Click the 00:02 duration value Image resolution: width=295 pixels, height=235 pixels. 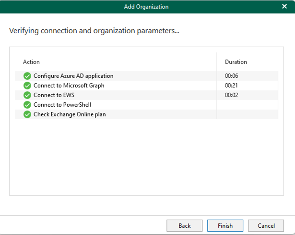click(231, 95)
